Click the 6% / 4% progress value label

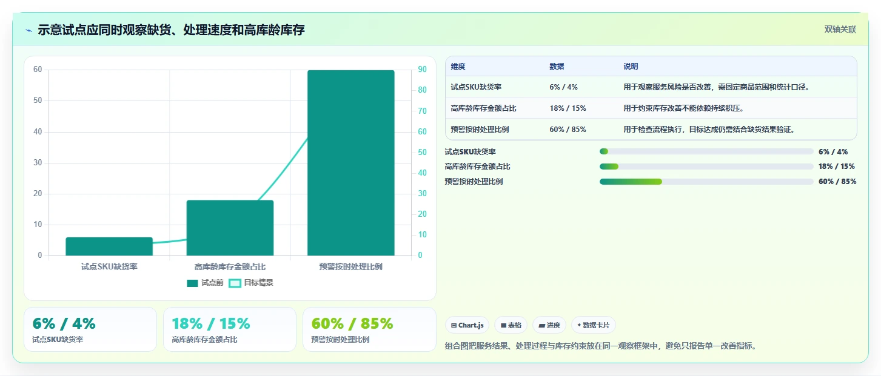833,151
